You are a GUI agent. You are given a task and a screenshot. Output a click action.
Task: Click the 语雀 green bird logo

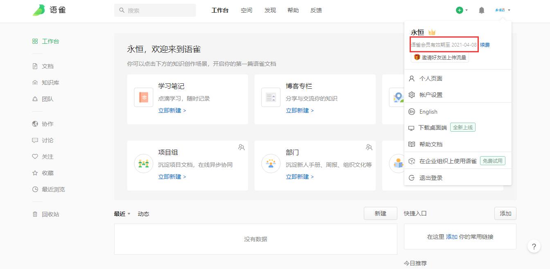[39, 10]
